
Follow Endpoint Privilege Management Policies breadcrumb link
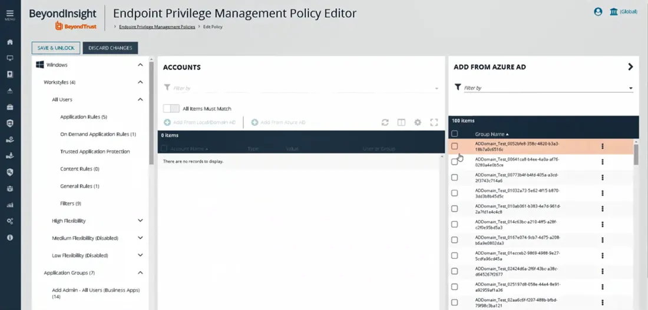tap(157, 27)
